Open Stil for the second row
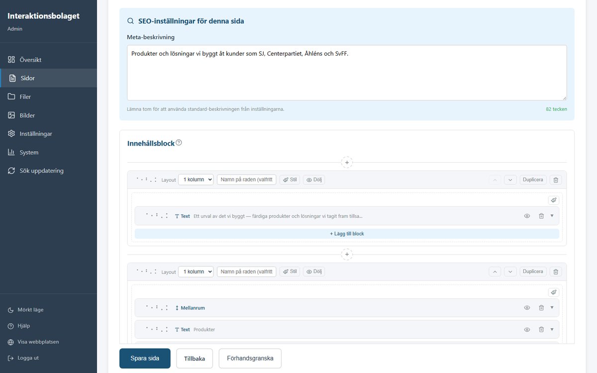Screen dimensions: 597x373 coord(290,272)
